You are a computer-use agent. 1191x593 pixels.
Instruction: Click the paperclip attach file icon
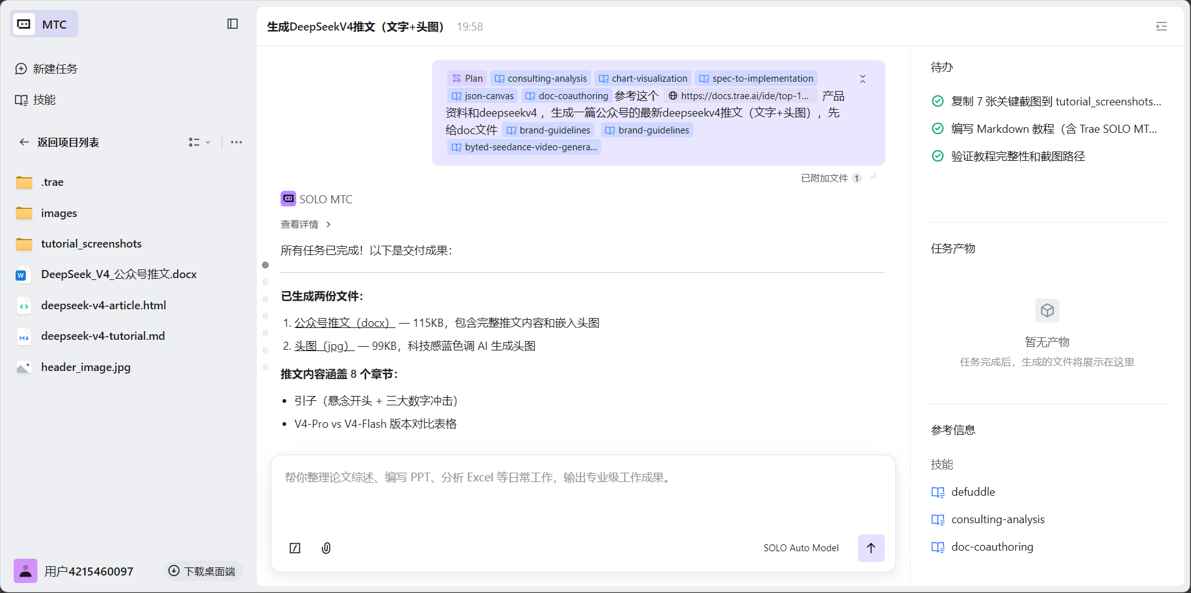click(326, 548)
